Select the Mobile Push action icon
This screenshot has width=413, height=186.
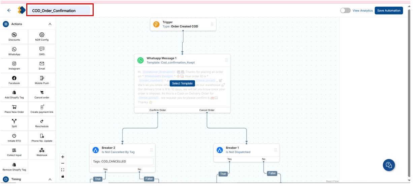pyautogui.click(x=42, y=78)
